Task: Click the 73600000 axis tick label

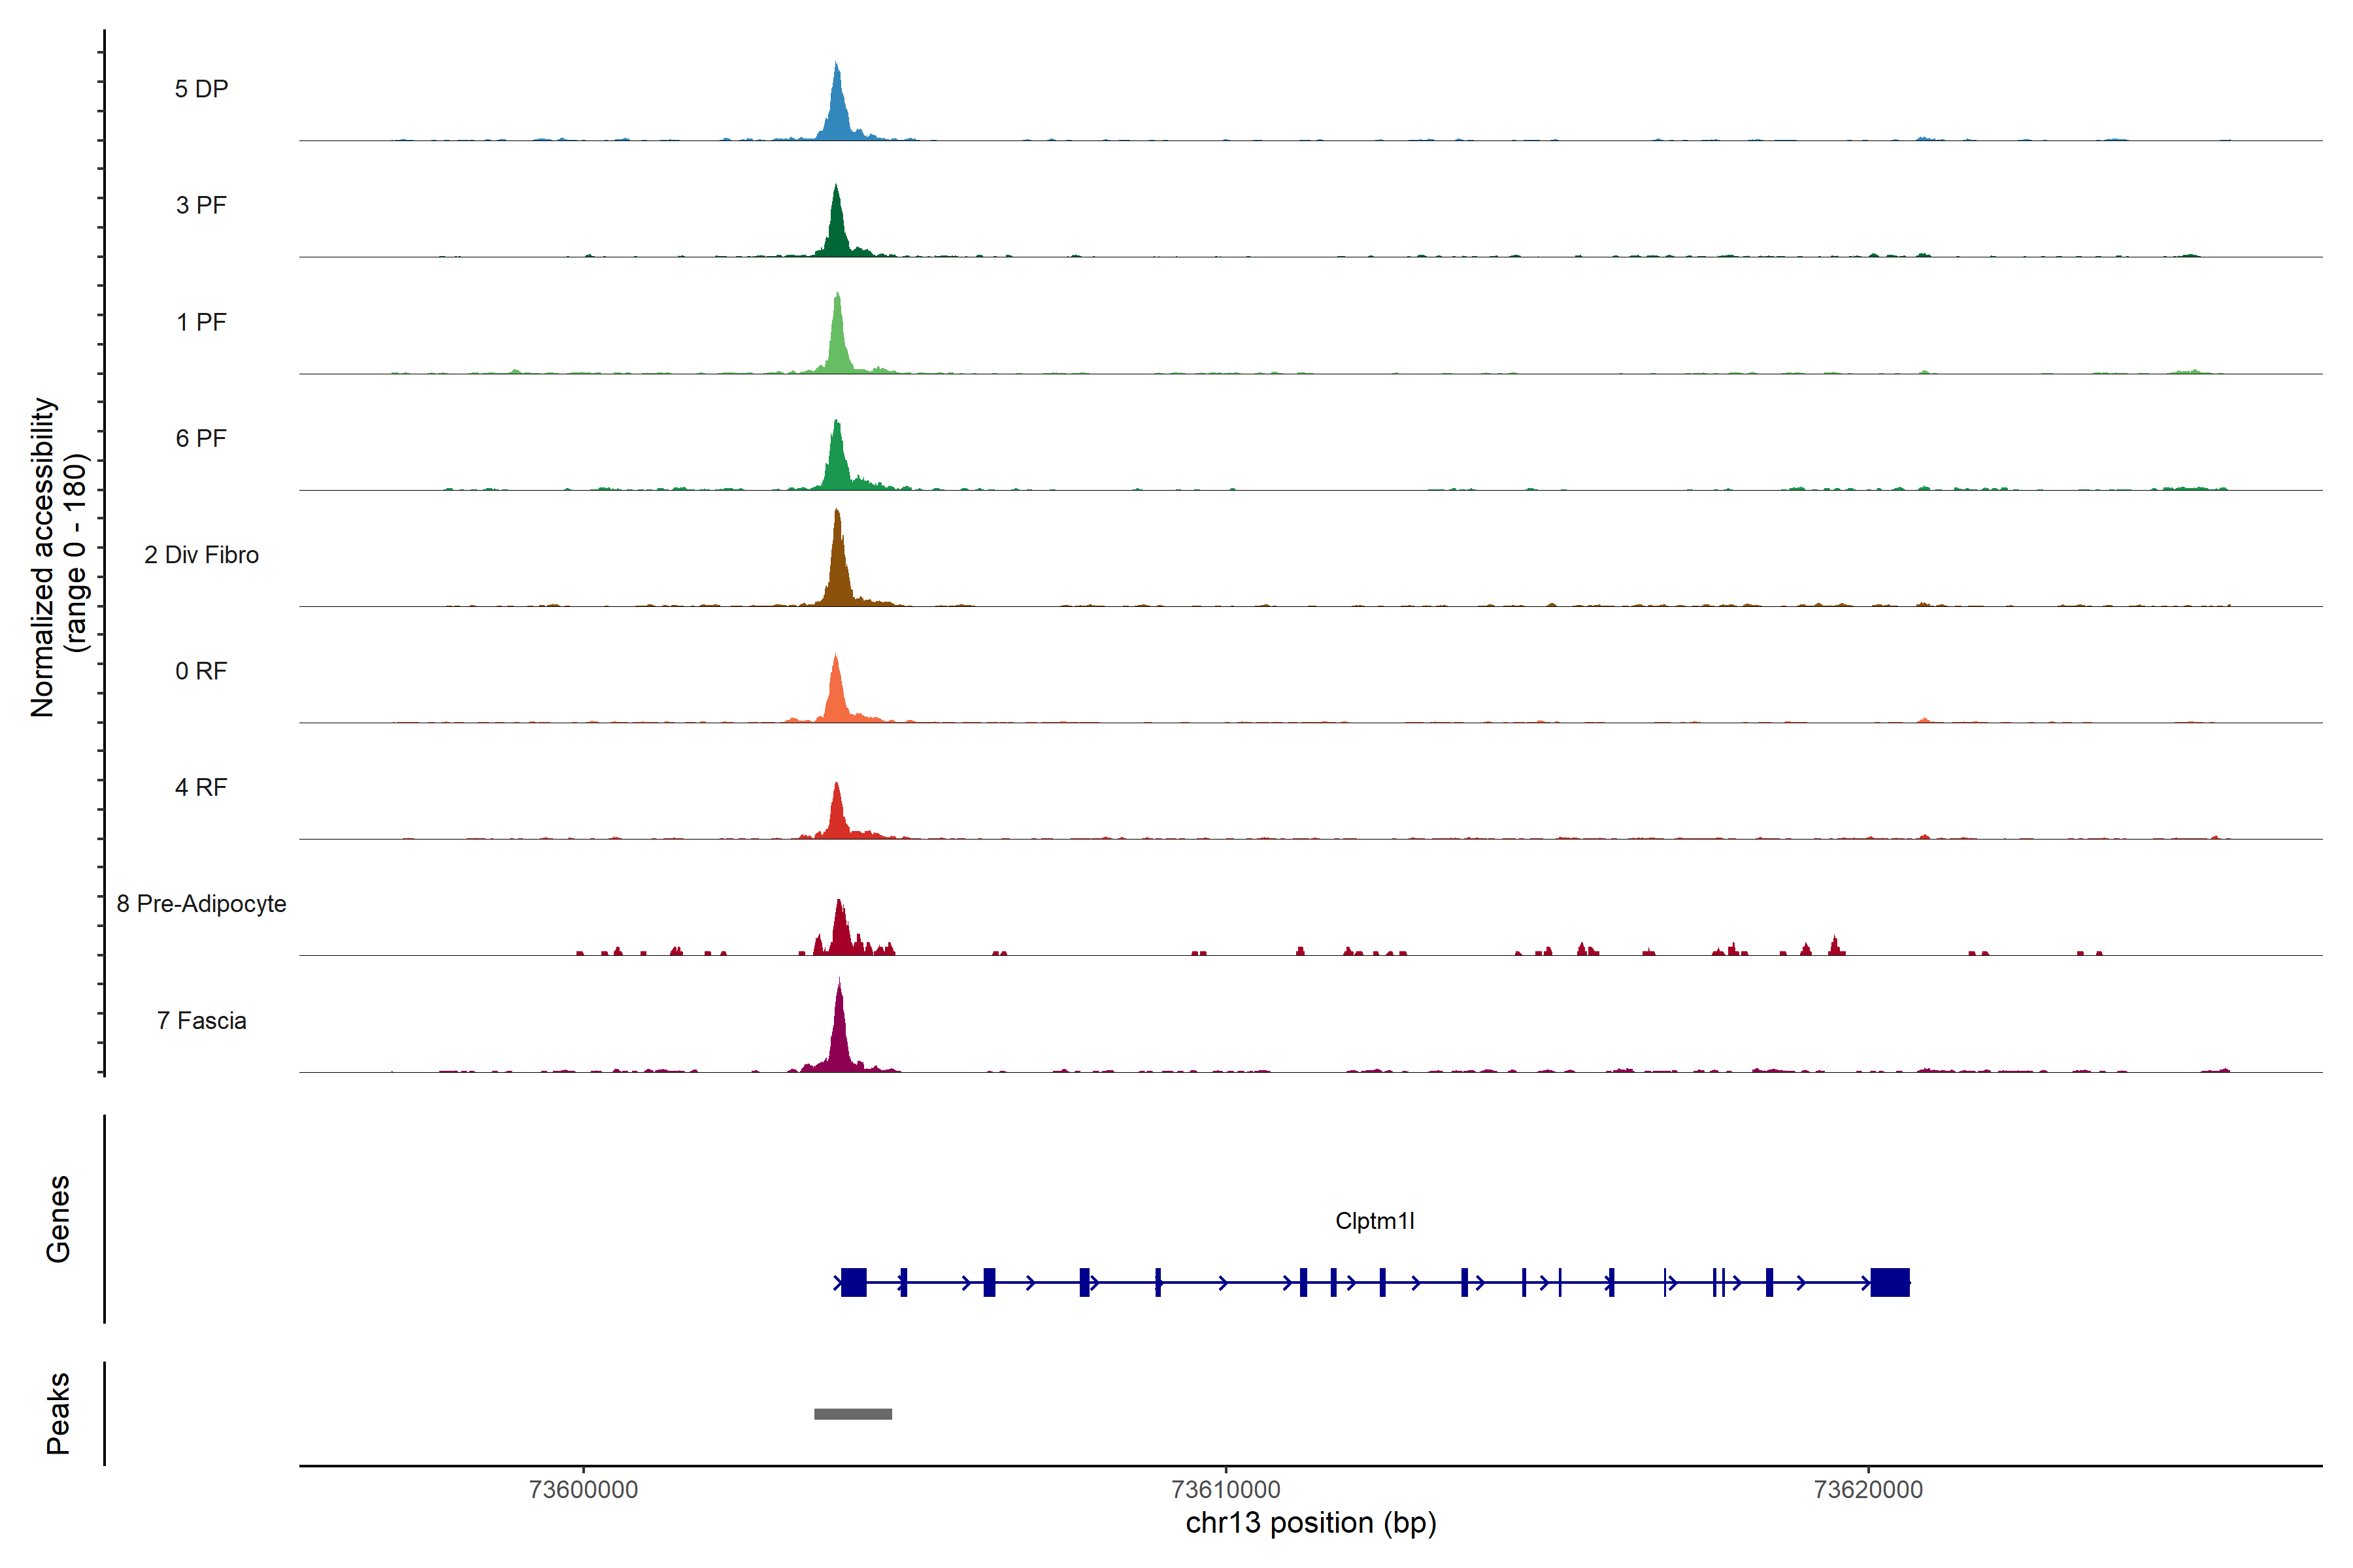Action: coord(583,1489)
